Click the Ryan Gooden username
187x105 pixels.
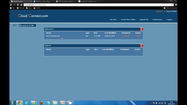coord(172,11)
